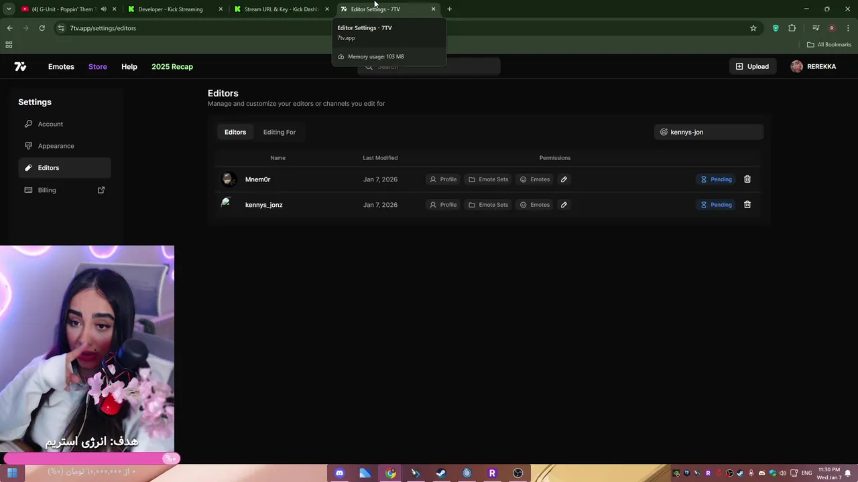Screen dimensions: 858x482
Task: Go back in the browser
Action: [x=9, y=28]
